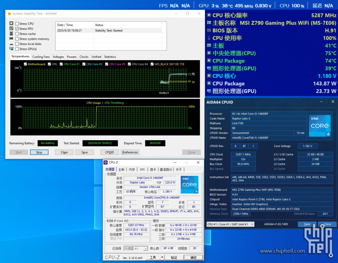The image size is (338, 263).
Task: Open the Statistics tab
Action: [x=110, y=57]
